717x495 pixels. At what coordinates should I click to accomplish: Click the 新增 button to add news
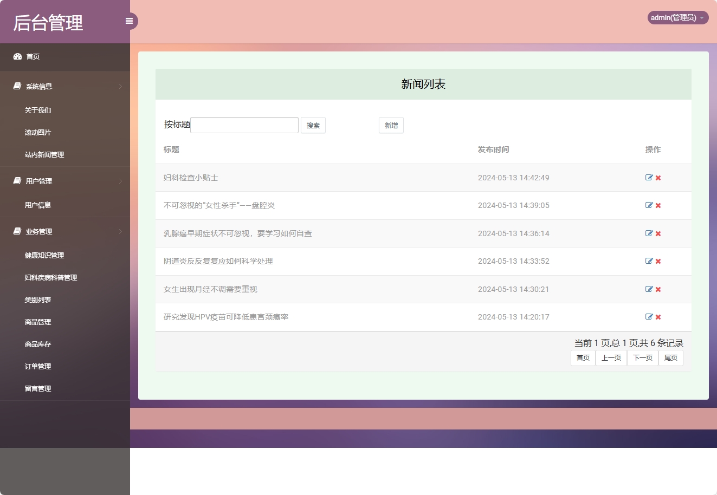(391, 125)
